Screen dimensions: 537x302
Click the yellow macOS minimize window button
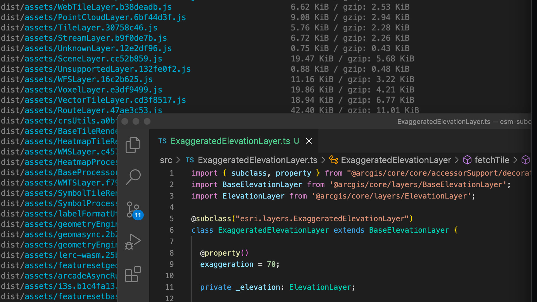pos(136,121)
